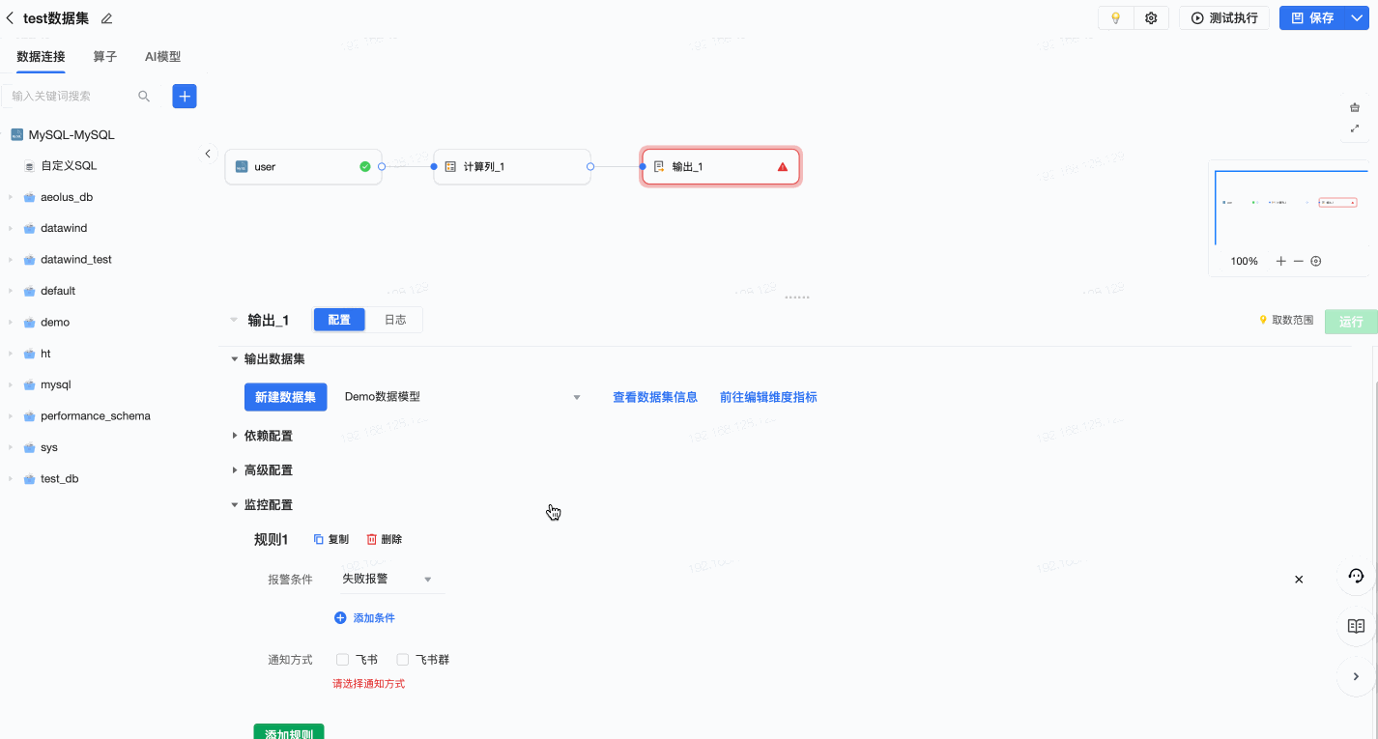Expand the performance_schema tree arrow

click(10, 416)
